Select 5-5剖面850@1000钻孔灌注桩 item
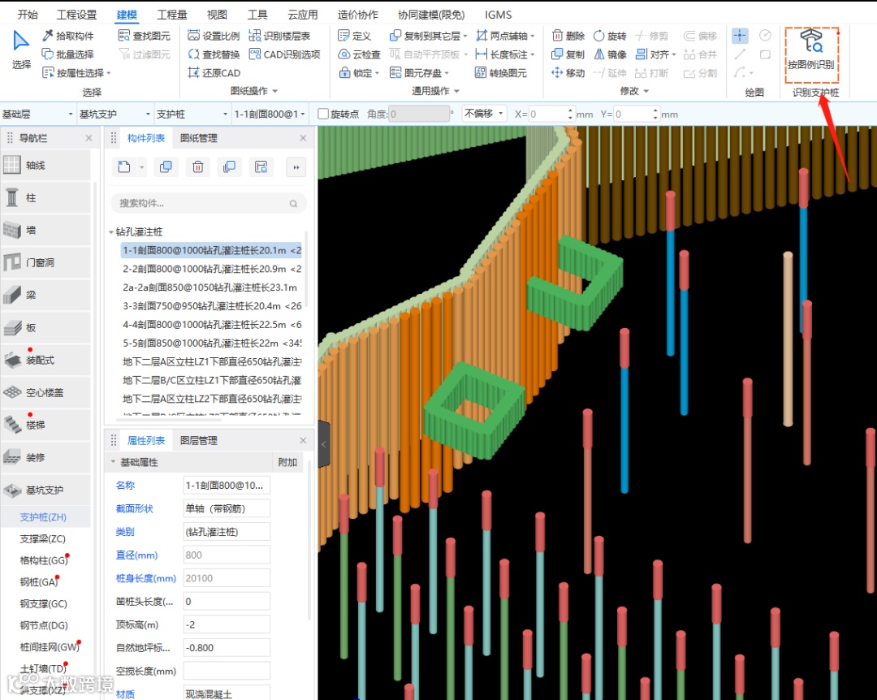The height and width of the screenshot is (700, 877). [212, 343]
